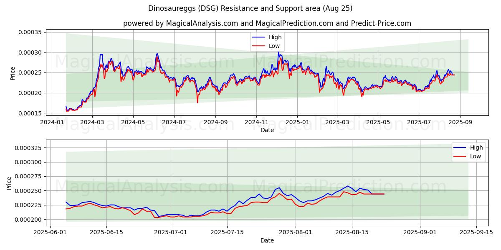
Task: Click the top chart x-axis label 2024-09
Action: point(215,122)
